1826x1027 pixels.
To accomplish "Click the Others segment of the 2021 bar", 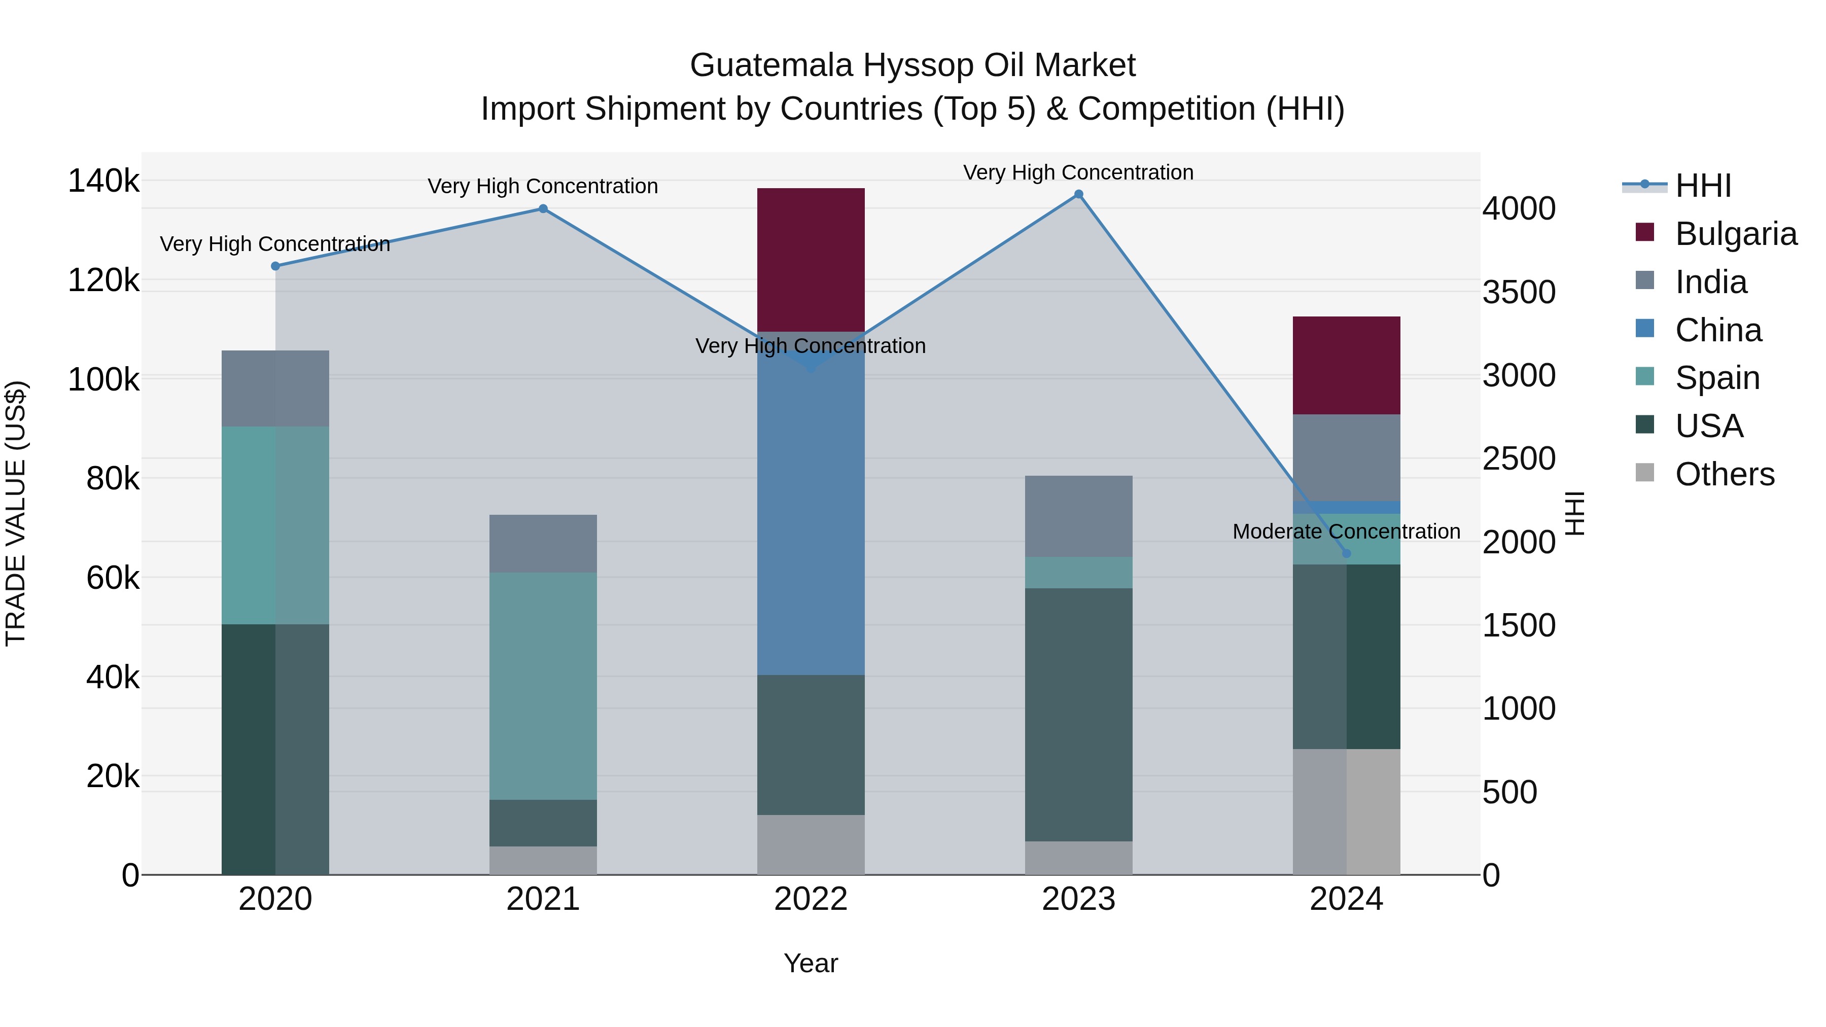I will (x=543, y=861).
